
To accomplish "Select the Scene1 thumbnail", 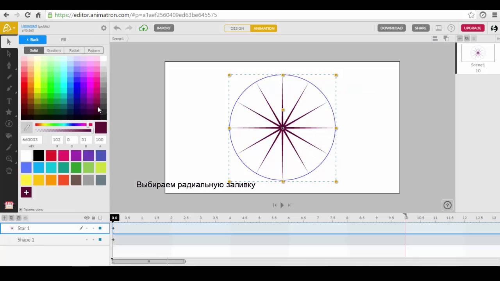I will click(x=478, y=53).
